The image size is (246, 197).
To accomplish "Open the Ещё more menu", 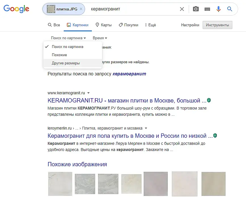I will tap(150, 25).
